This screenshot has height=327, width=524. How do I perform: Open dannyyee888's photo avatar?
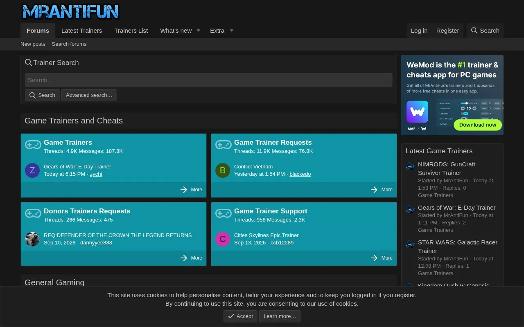pos(32,239)
